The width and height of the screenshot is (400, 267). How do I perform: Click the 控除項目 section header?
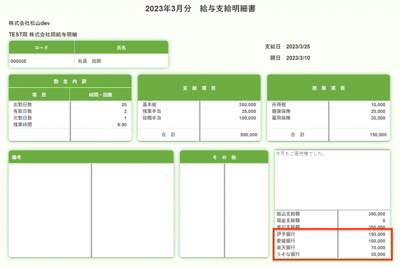[x=329, y=88]
